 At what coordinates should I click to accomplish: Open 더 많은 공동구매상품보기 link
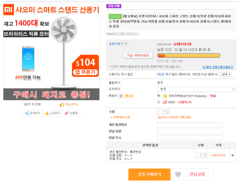pos(218,67)
